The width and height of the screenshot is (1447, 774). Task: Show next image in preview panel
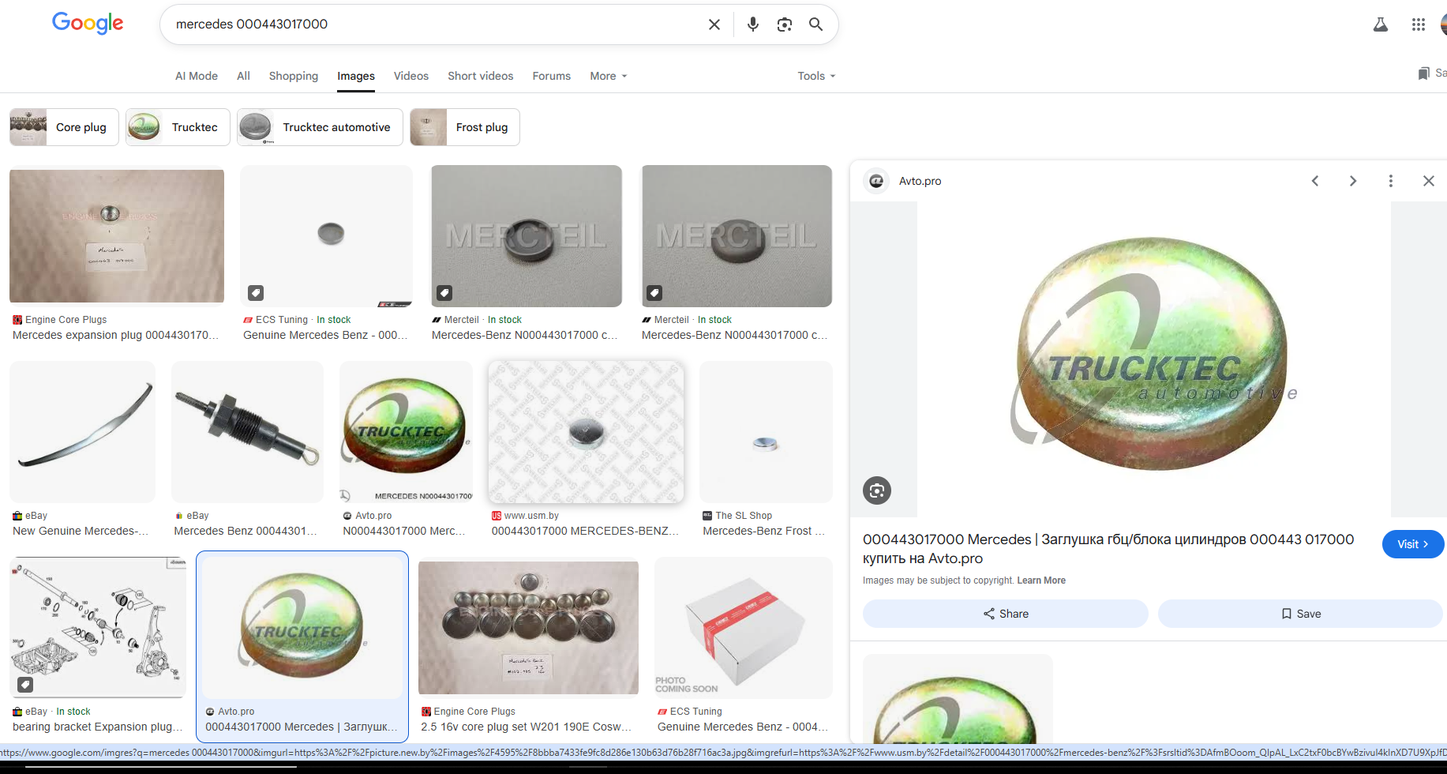tap(1352, 181)
